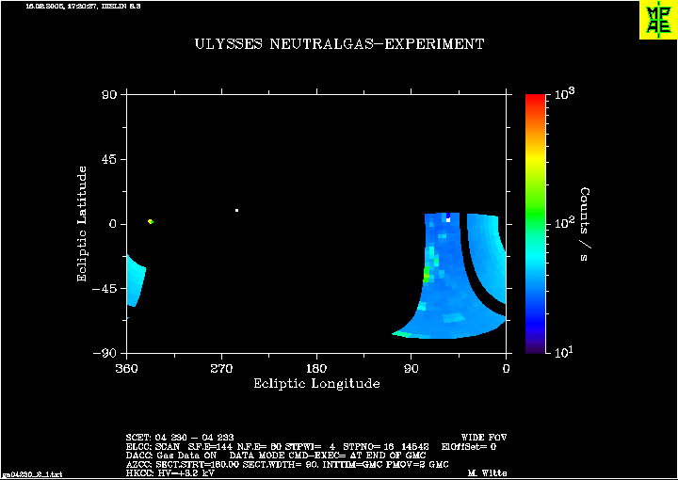Click the WIDE FOV text
Screen dimensions: 678x480
tap(479, 438)
